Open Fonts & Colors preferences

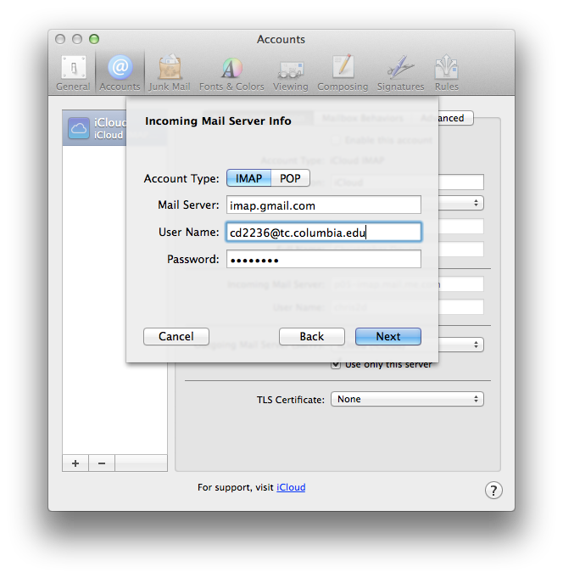231,73
